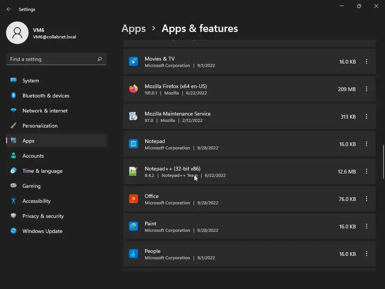Image resolution: width=385 pixels, height=289 pixels.
Task: Click the Notepad++ app icon
Action: (x=133, y=171)
